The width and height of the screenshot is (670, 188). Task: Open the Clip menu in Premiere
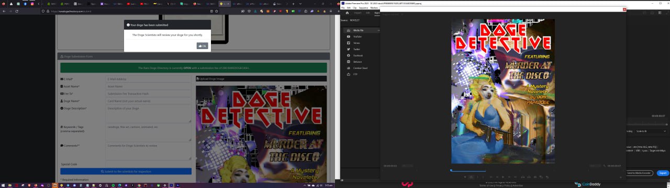pyautogui.click(x=354, y=8)
